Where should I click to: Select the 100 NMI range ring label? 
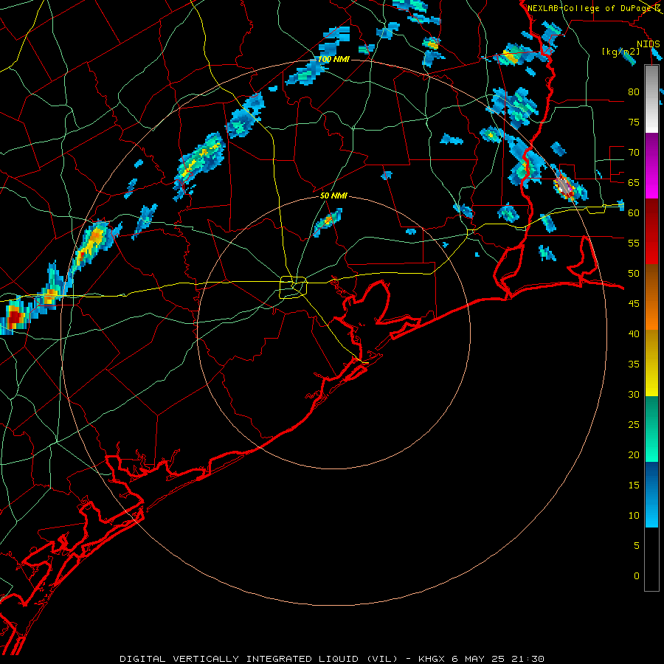333,59
